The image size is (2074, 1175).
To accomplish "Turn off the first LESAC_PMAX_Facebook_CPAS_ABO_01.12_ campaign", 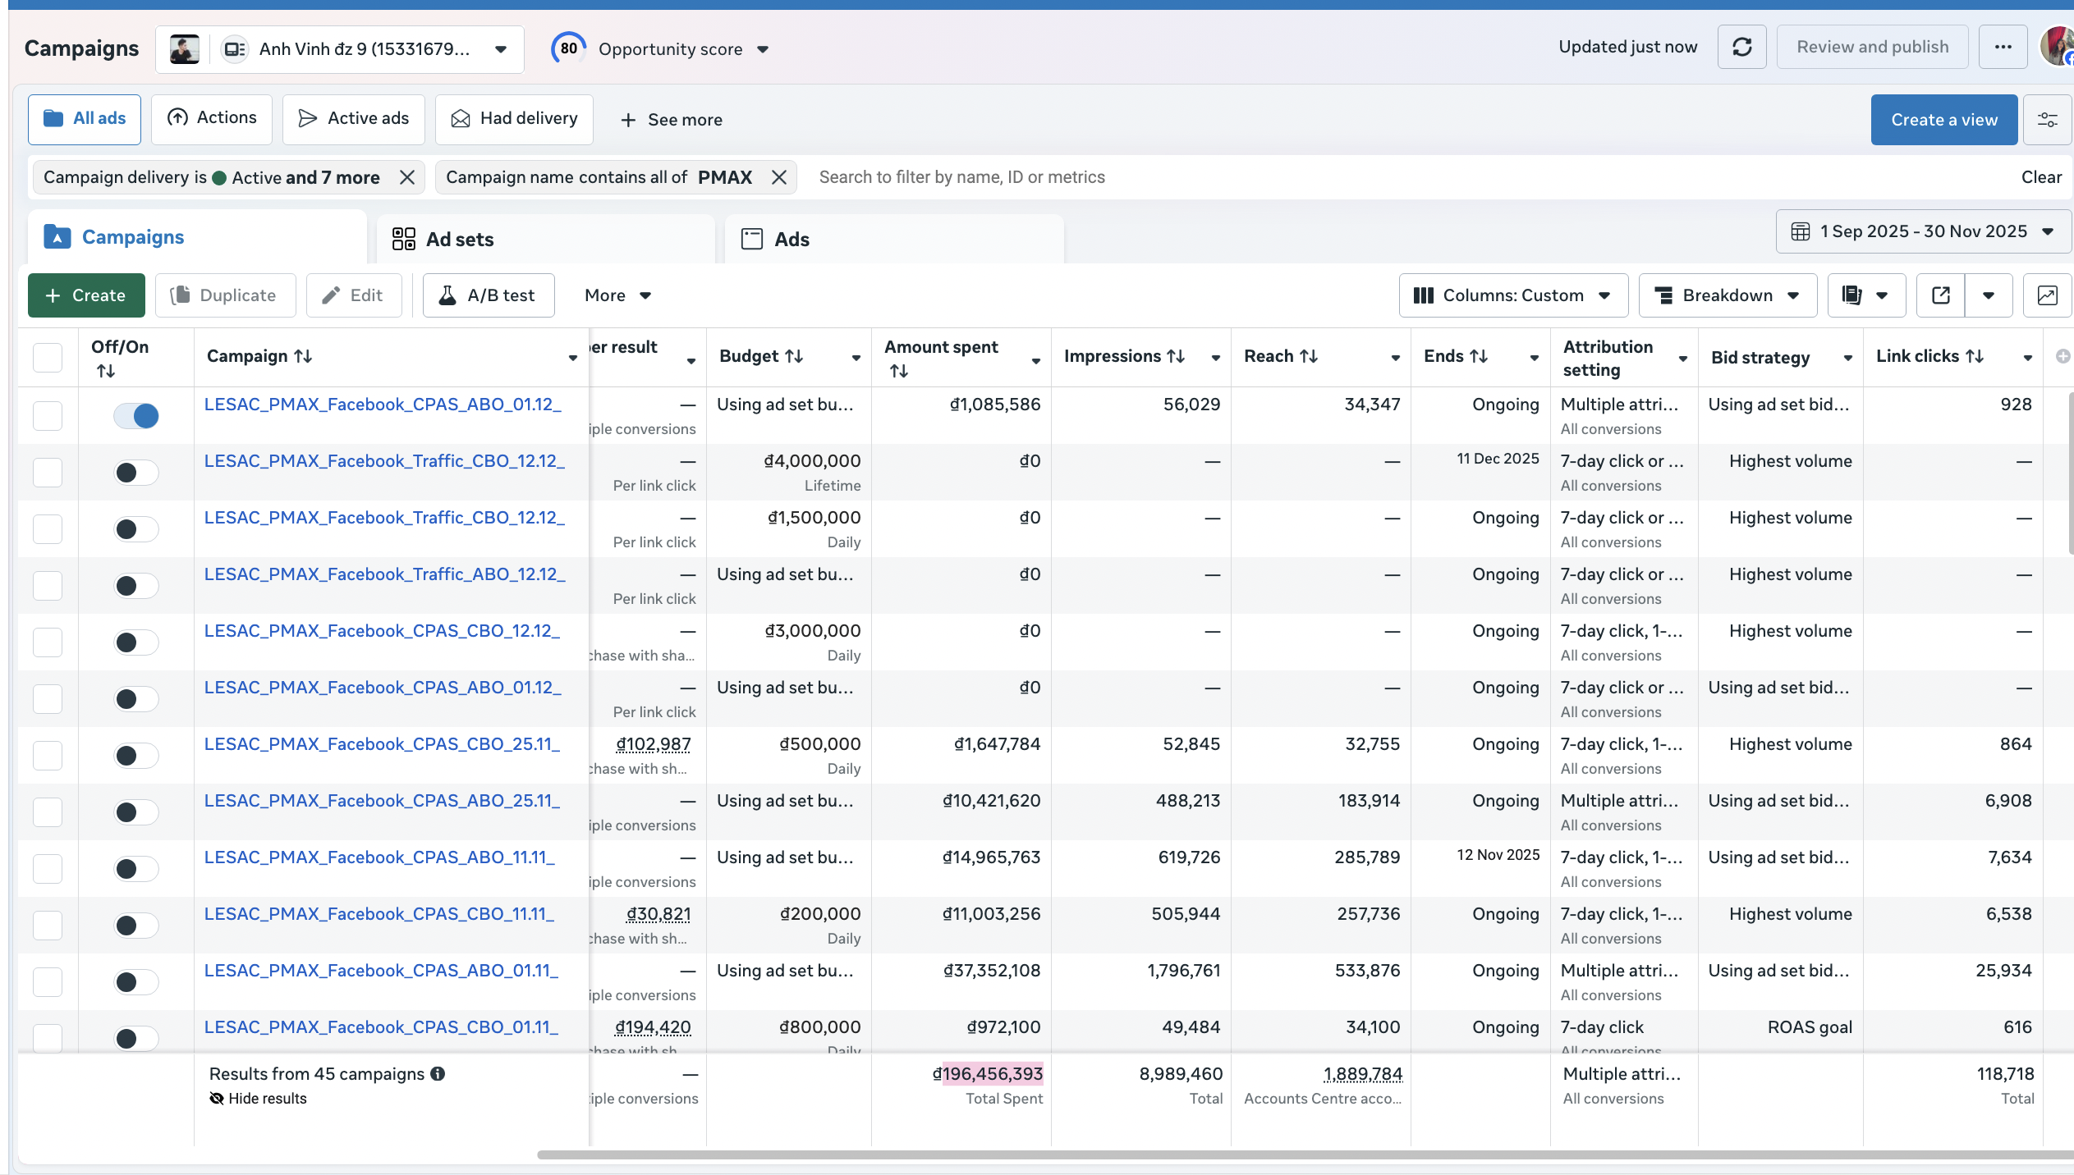I will click(136, 416).
